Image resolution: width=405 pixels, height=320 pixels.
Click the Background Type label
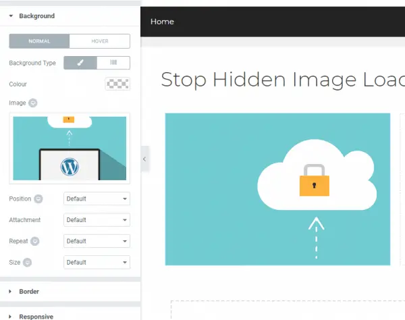32,63
